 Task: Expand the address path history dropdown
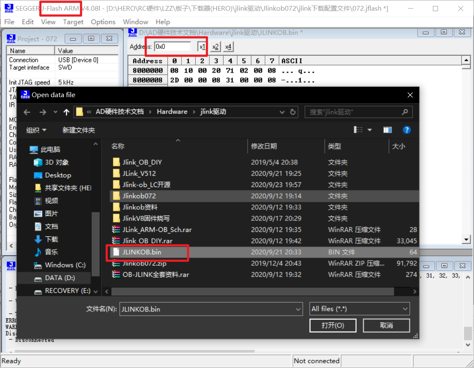pos(282,112)
